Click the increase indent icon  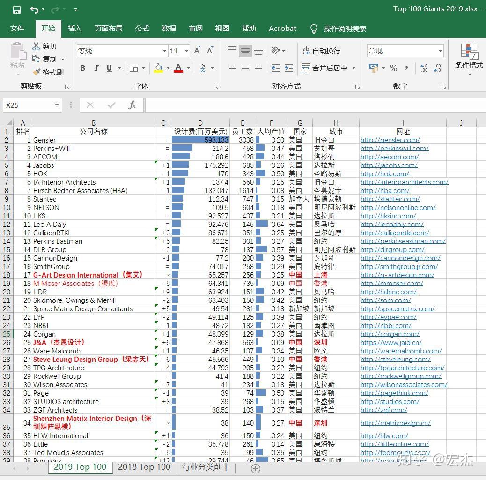[289, 68]
